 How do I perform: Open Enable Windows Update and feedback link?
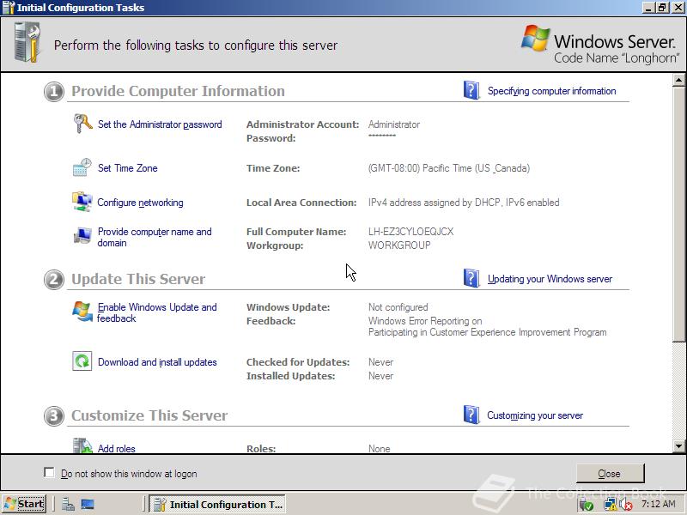(x=157, y=312)
